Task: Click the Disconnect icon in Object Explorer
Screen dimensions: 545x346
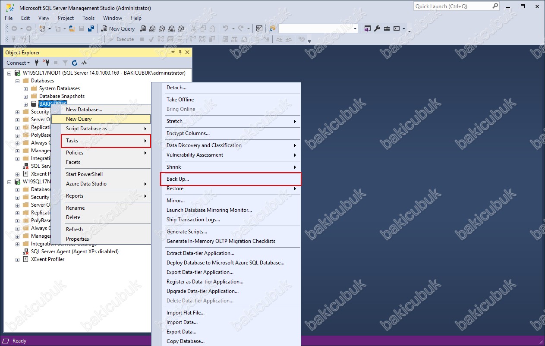Action: click(x=46, y=63)
